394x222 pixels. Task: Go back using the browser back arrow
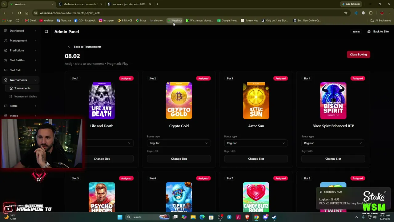click(5, 13)
